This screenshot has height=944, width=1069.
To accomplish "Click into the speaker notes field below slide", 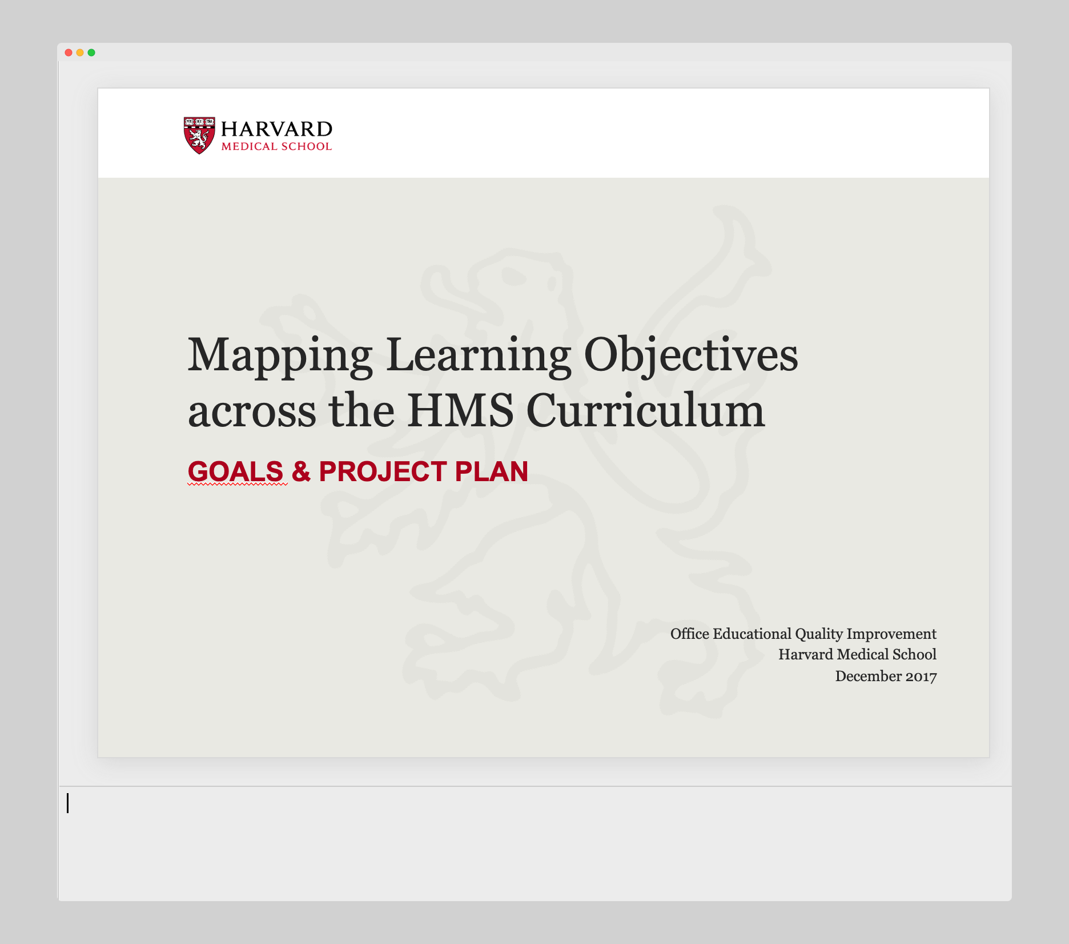I will point(535,843).
